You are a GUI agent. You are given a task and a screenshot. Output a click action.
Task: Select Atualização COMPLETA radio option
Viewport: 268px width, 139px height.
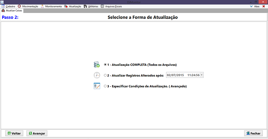pyautogui.click(x=105, y=65)
